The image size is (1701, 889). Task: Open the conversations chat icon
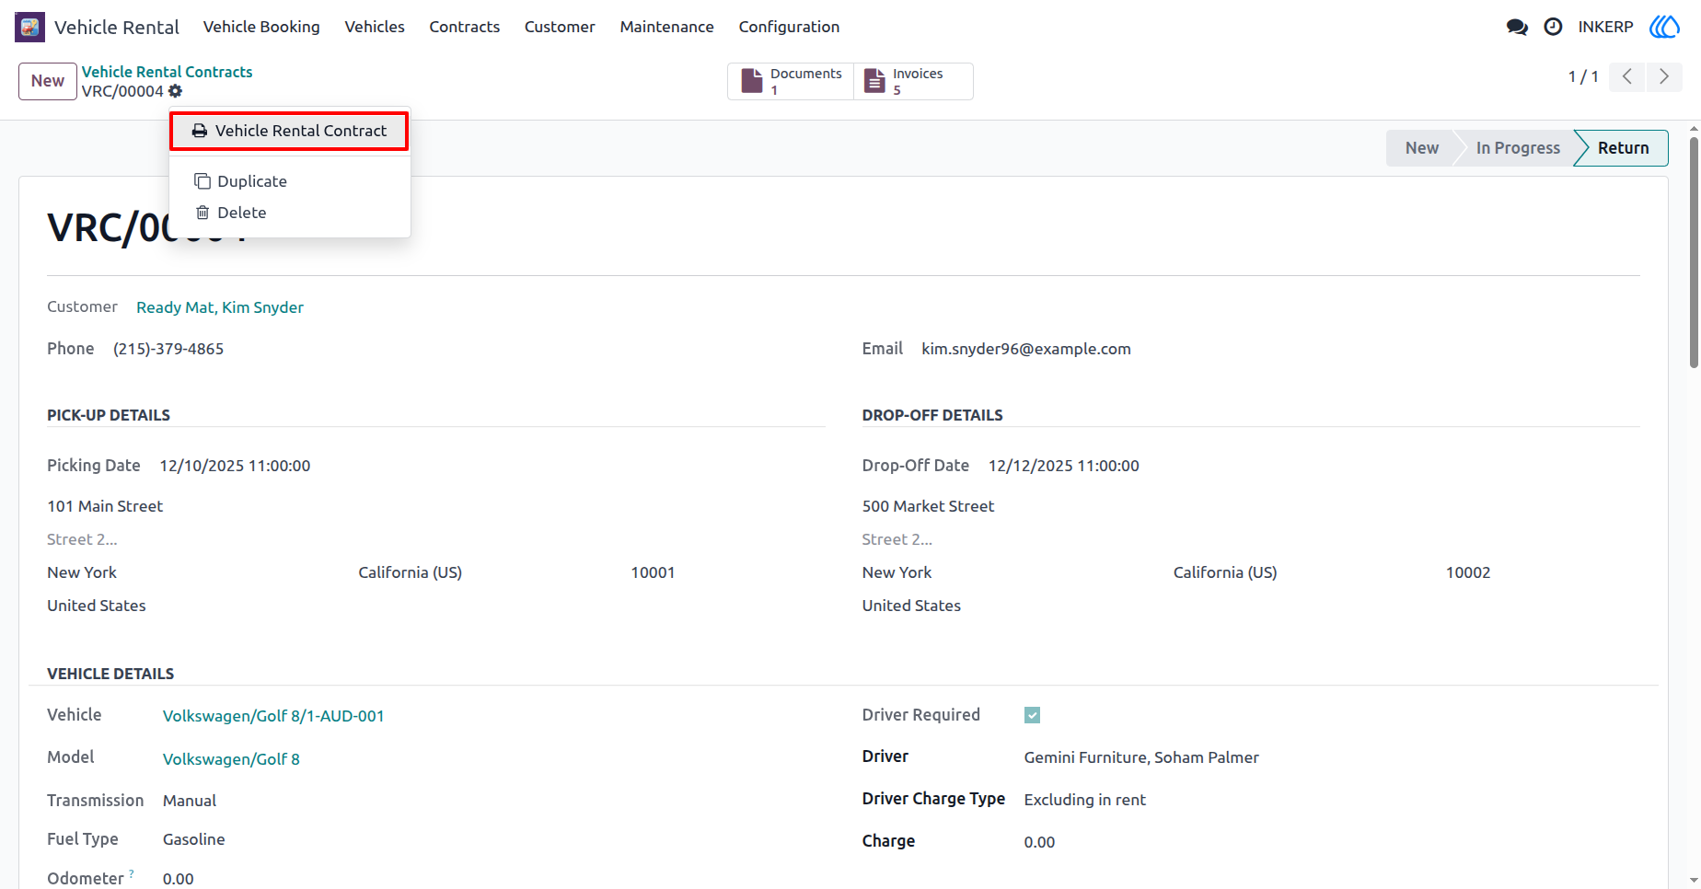click(1517, 27)
